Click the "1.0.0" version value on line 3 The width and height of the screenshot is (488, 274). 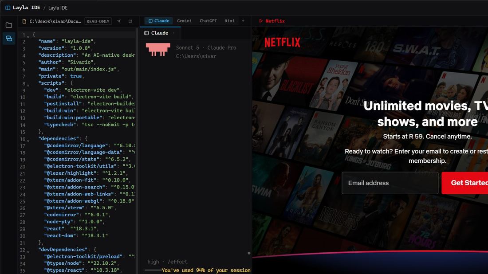tap(81, 48)
